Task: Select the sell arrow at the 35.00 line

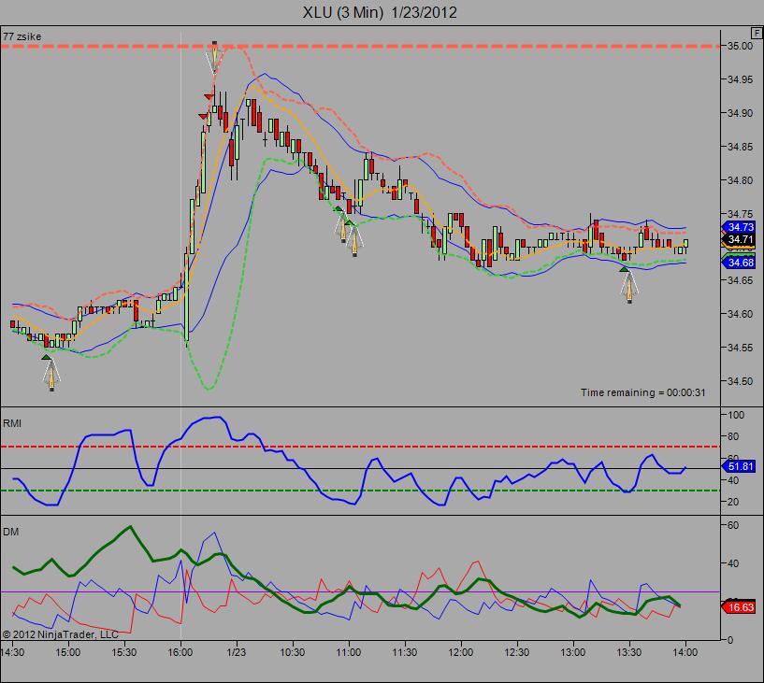Action: tap(214, 57)
